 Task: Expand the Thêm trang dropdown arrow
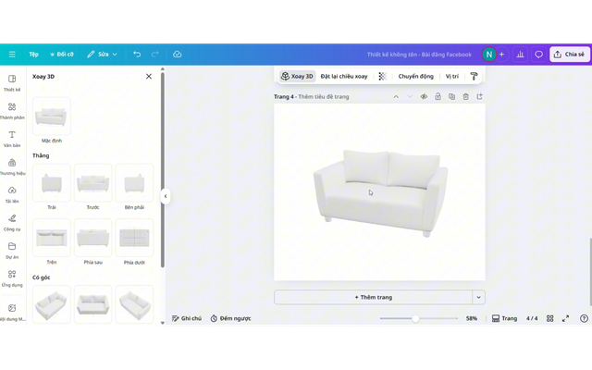[478, 298]
